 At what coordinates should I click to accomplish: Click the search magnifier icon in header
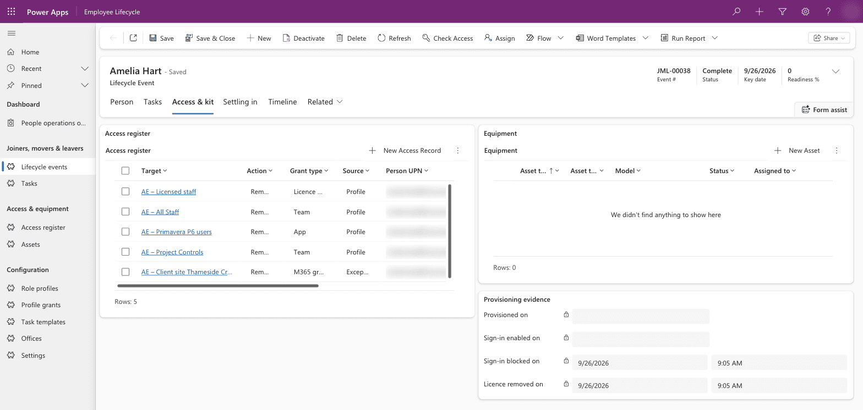click(x=736, y=12)
